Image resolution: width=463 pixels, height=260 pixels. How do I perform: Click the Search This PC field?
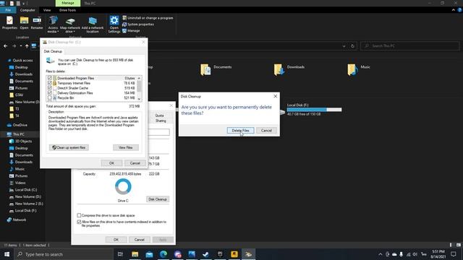click(x=410, y=46)
